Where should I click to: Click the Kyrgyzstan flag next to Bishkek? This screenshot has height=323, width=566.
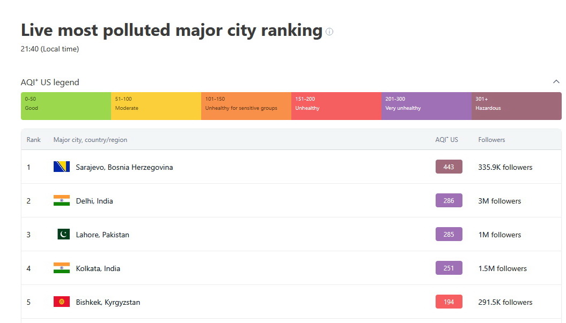62,302
